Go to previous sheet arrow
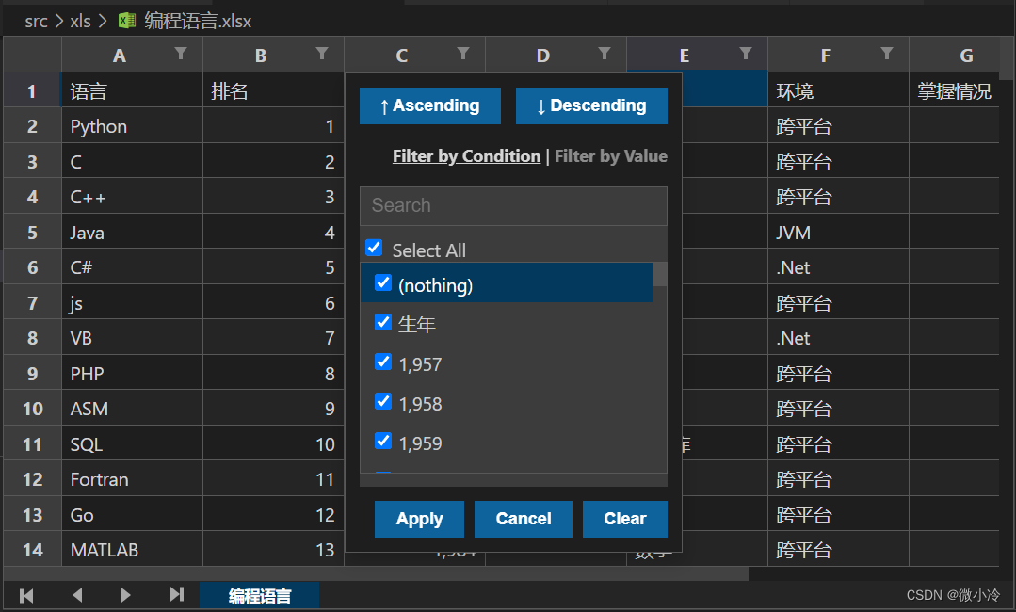This screenshot has height=612, width=1016. click(77, 594)
